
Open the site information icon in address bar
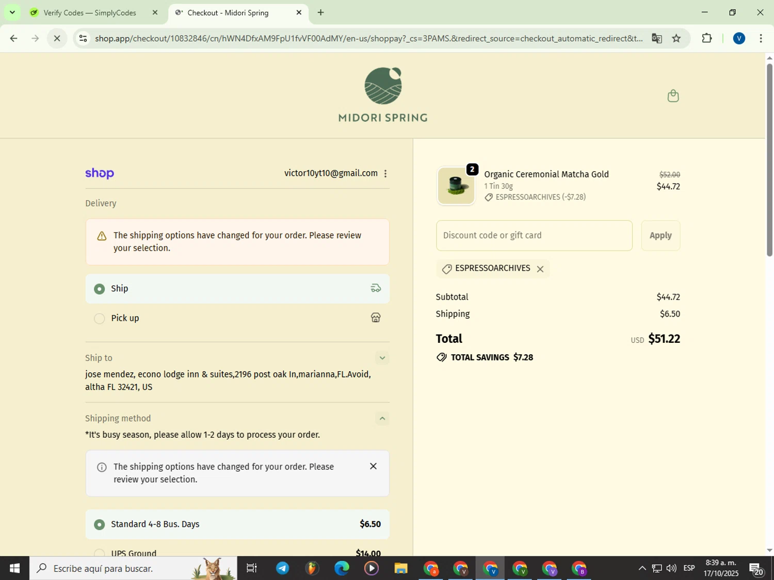(x=83, y=38)
